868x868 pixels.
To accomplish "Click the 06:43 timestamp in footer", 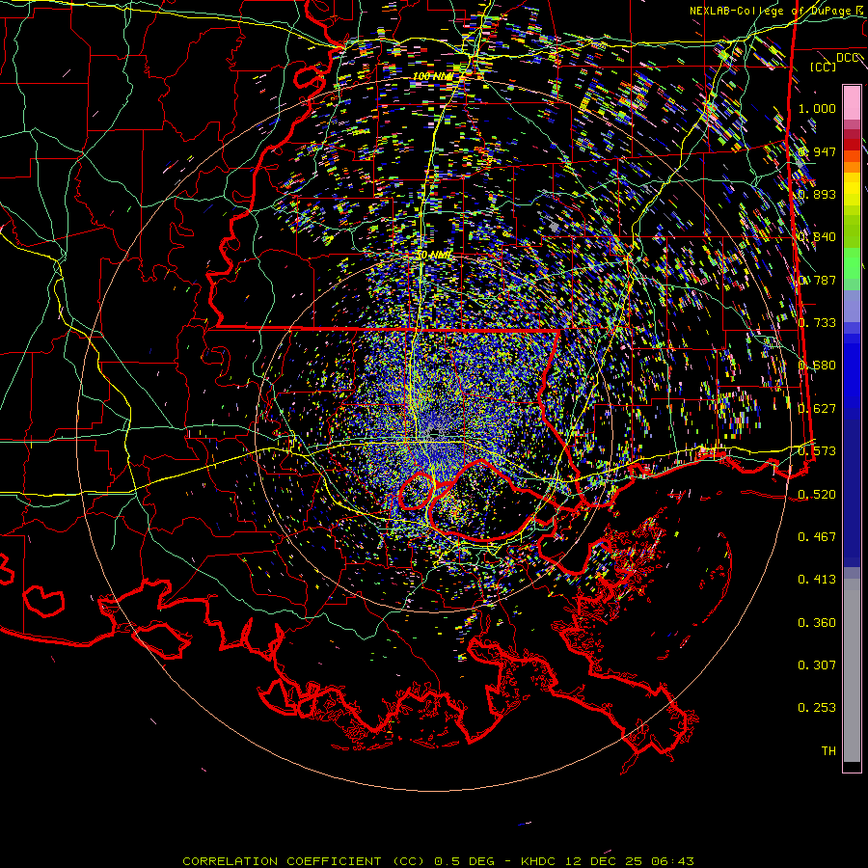I will coord(671,861).
